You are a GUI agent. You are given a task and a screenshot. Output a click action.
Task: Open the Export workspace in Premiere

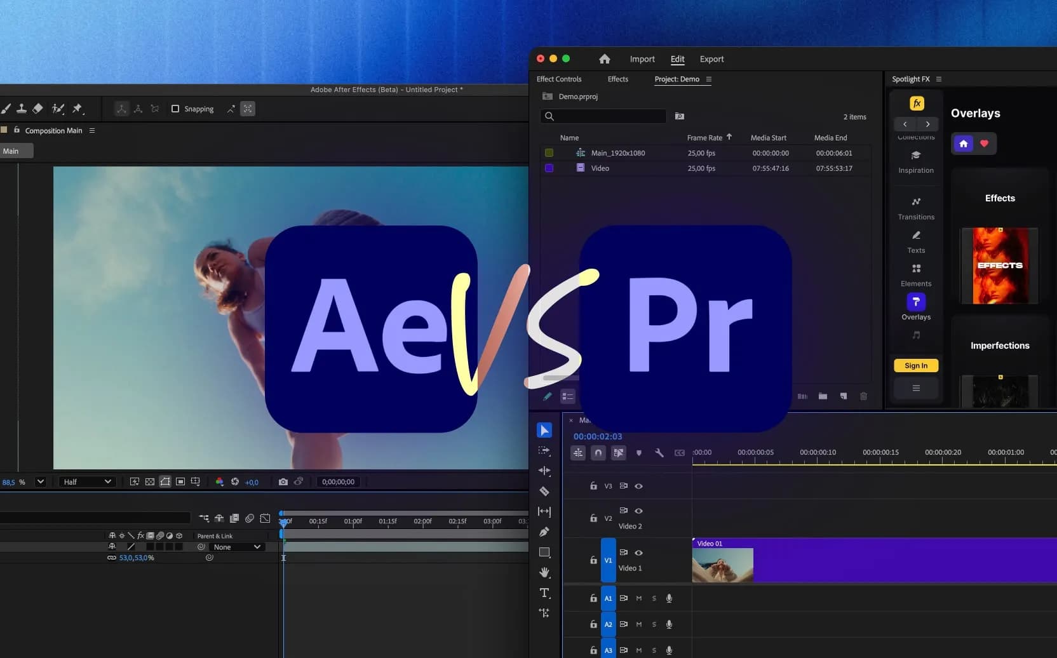711,59
